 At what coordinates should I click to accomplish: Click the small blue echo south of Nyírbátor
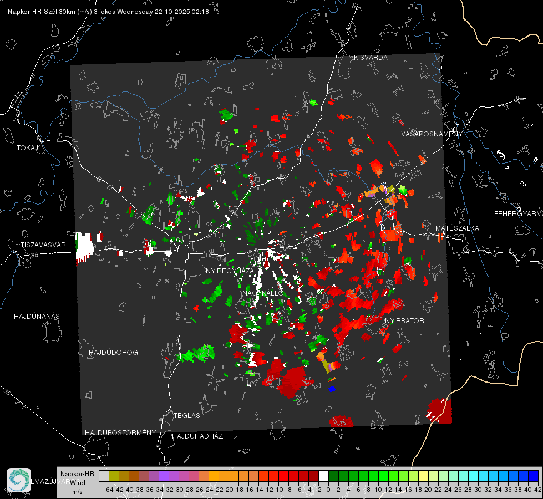332,389
